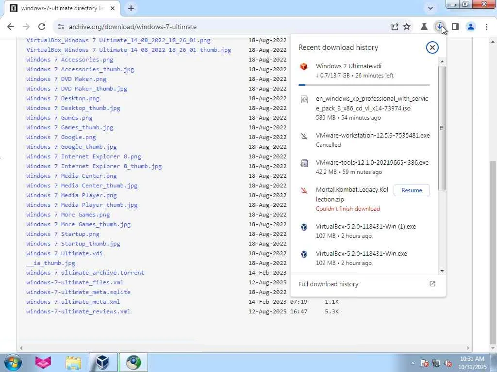The height and width of the screenshot is (372, 497).
Task: Open the taskbar clock showing 10:31 AM
Action: (472, 363)
